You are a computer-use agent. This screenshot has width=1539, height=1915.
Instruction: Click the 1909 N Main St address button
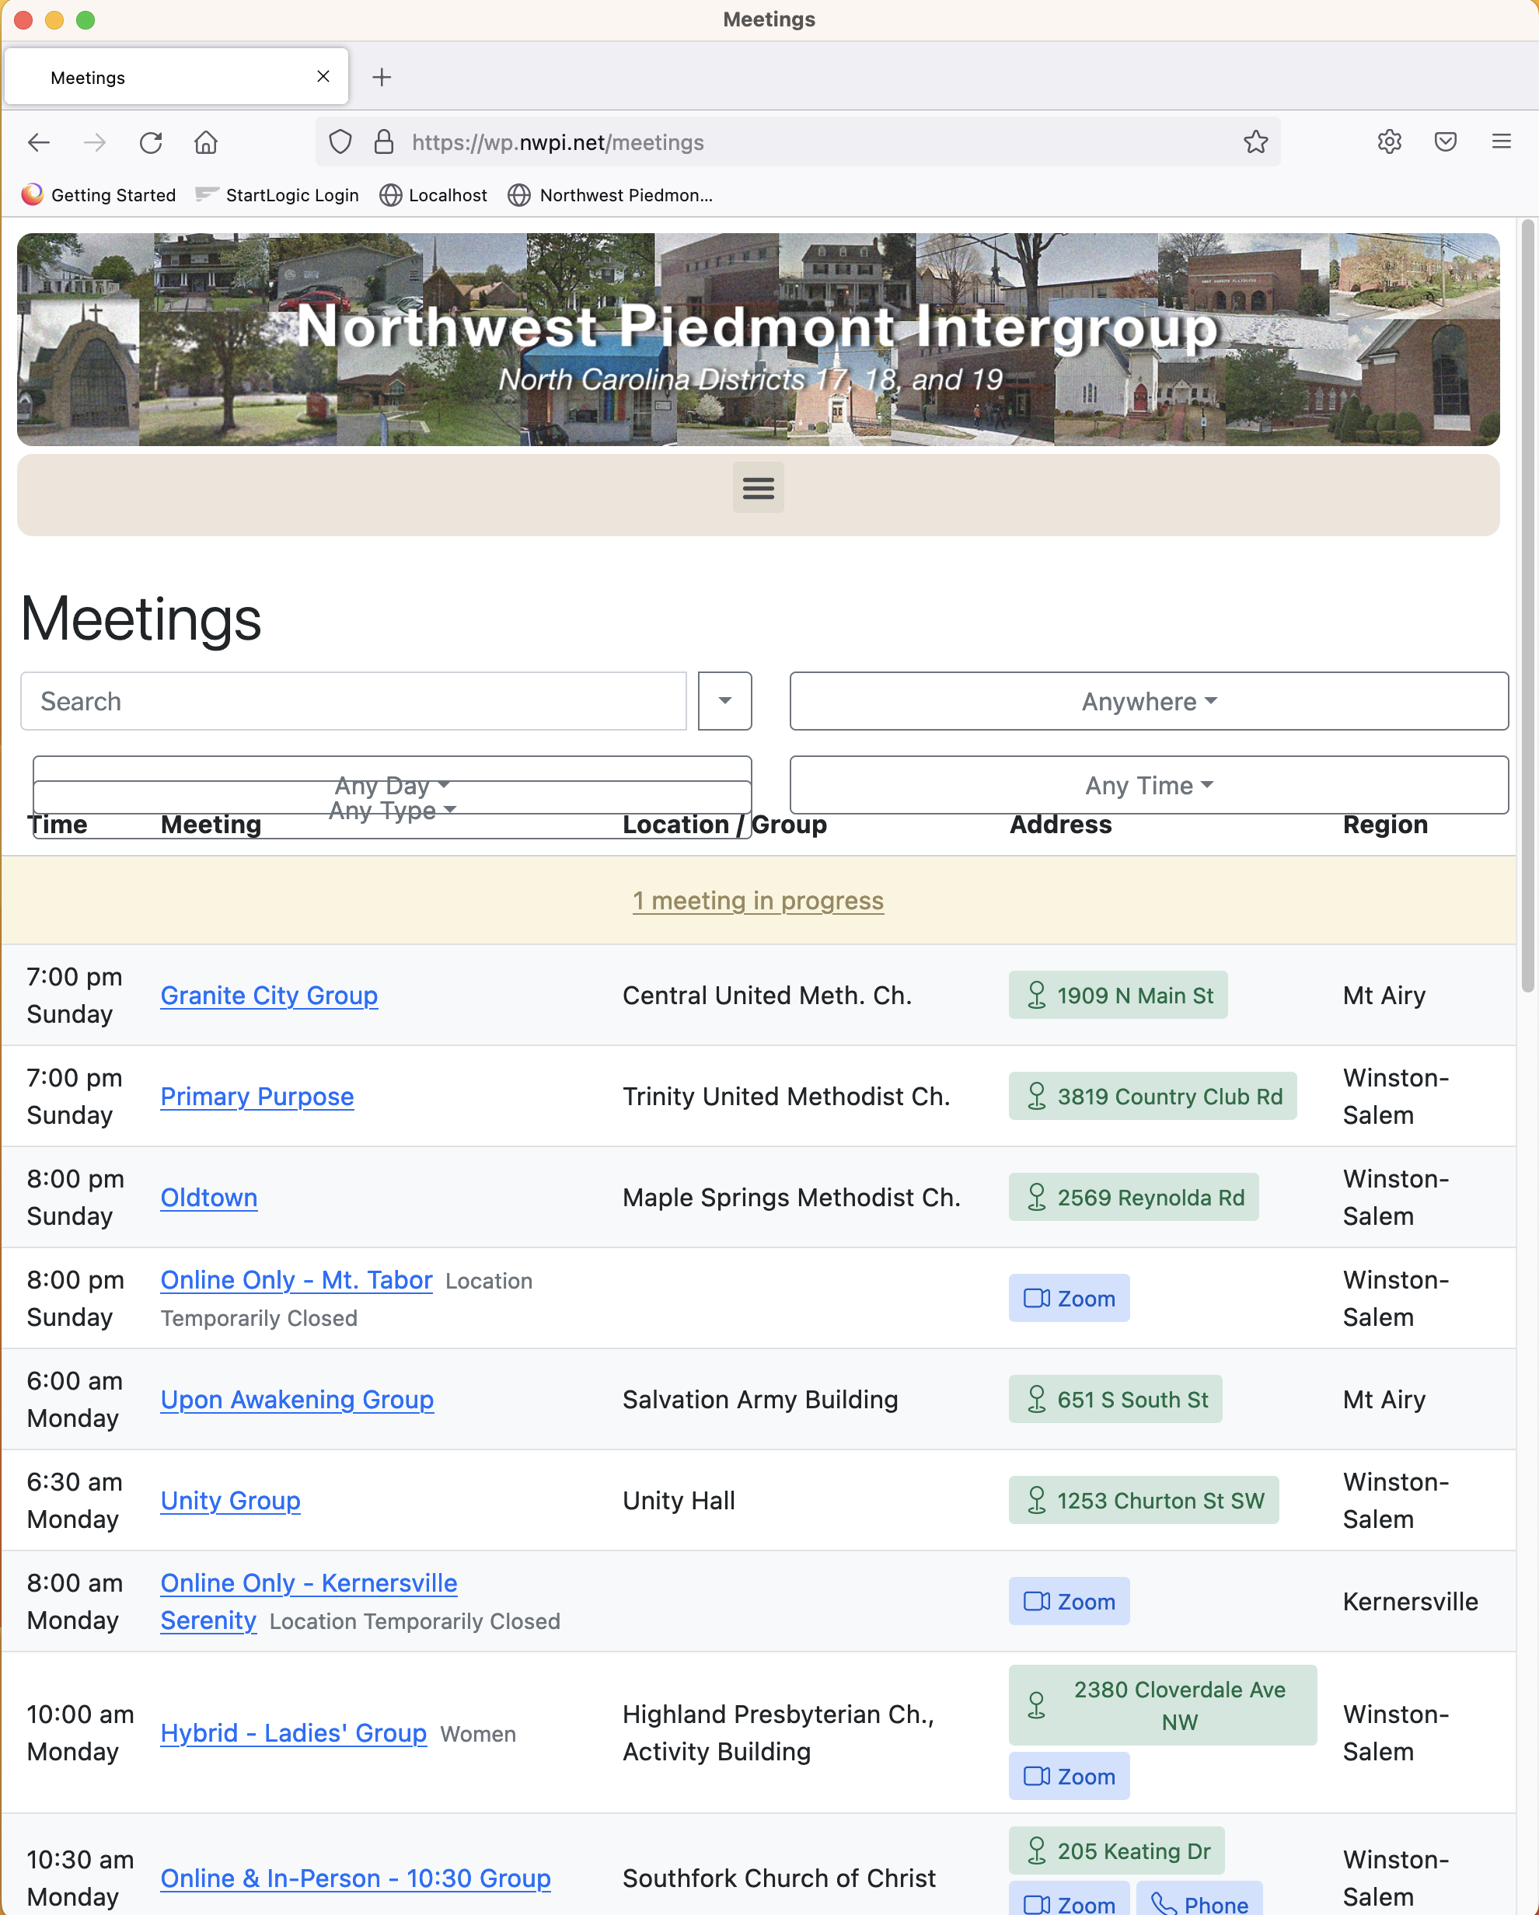click(x=1117, y=996)
